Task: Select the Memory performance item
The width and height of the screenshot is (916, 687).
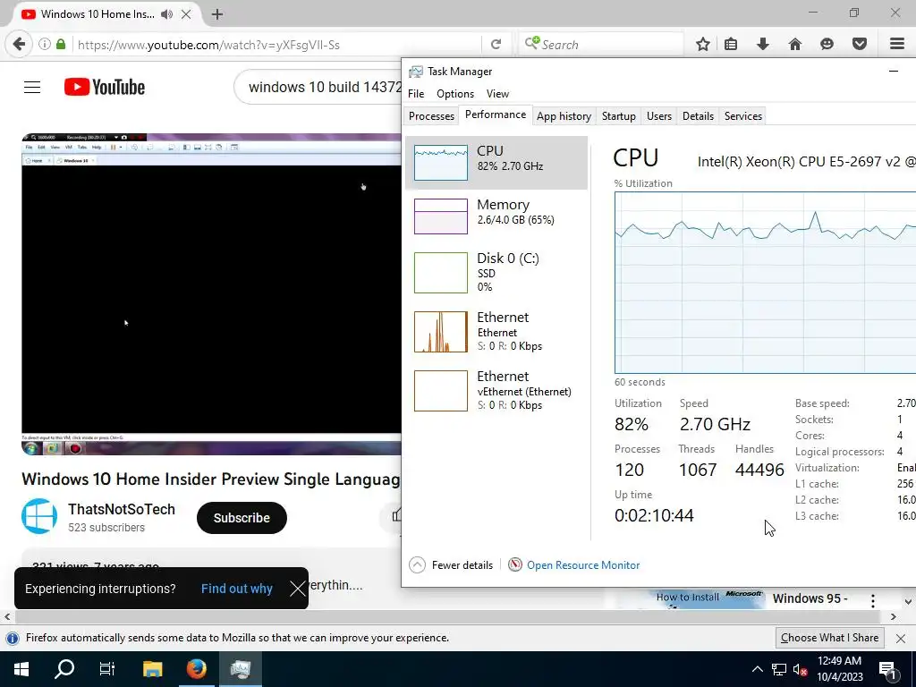Action: tap(496, 216)
